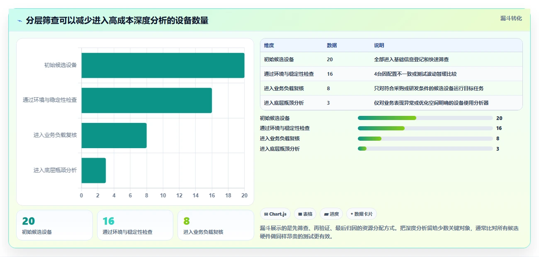Screen dimensions: 539x257
Task: Click table value 3 in 数据 column
Action: click(x=328, y=103)
